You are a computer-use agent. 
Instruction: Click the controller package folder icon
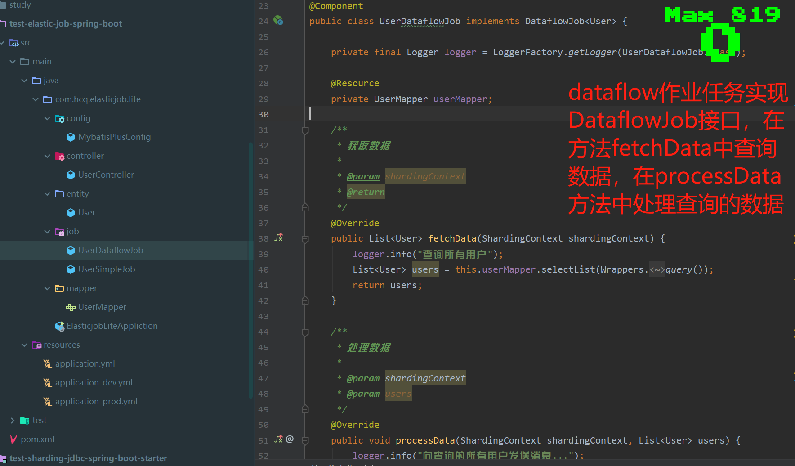pyautogui.click(x=60, y=156)
